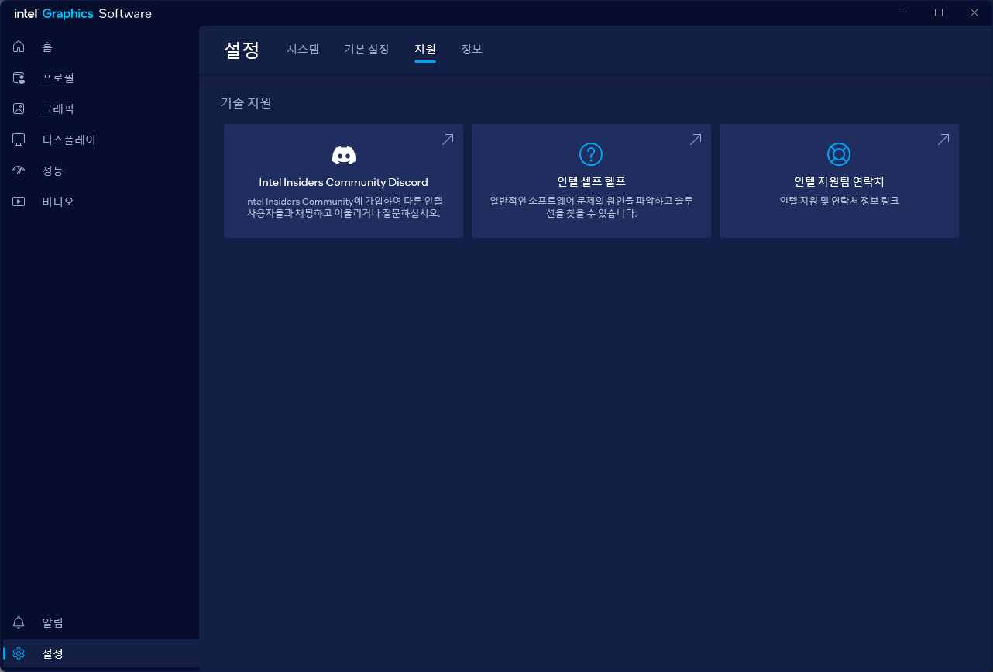The width and height of the screenshot is (993, 672).
Task: Open the 인텔 지원팀 연락처 title link
Action: pyautogui.click(x=839, y=182)
